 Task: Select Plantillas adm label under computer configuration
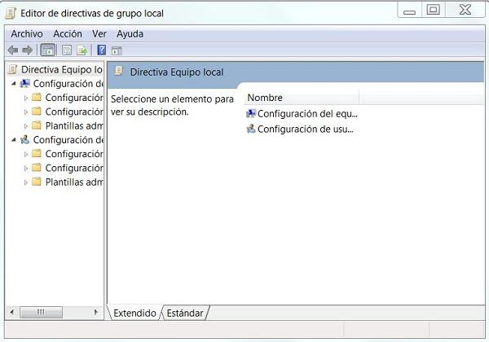[74, 125]
